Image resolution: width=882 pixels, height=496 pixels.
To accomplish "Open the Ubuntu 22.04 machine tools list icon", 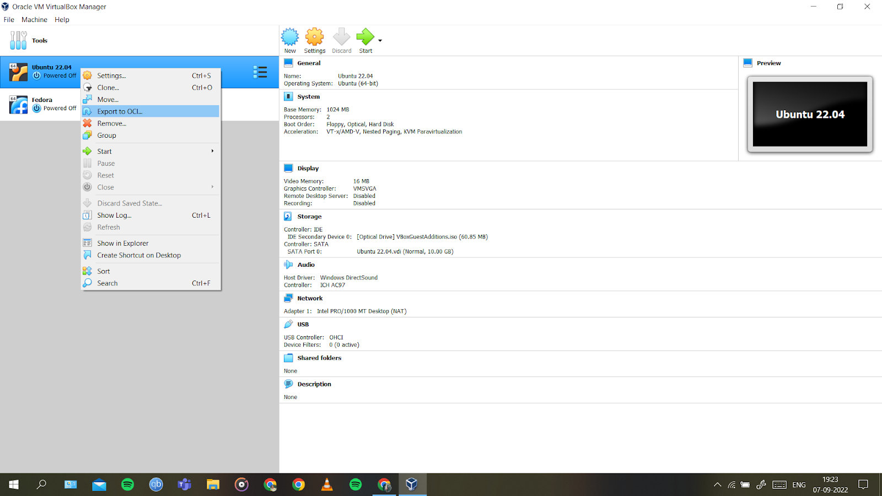I will (x=260, y=72).
